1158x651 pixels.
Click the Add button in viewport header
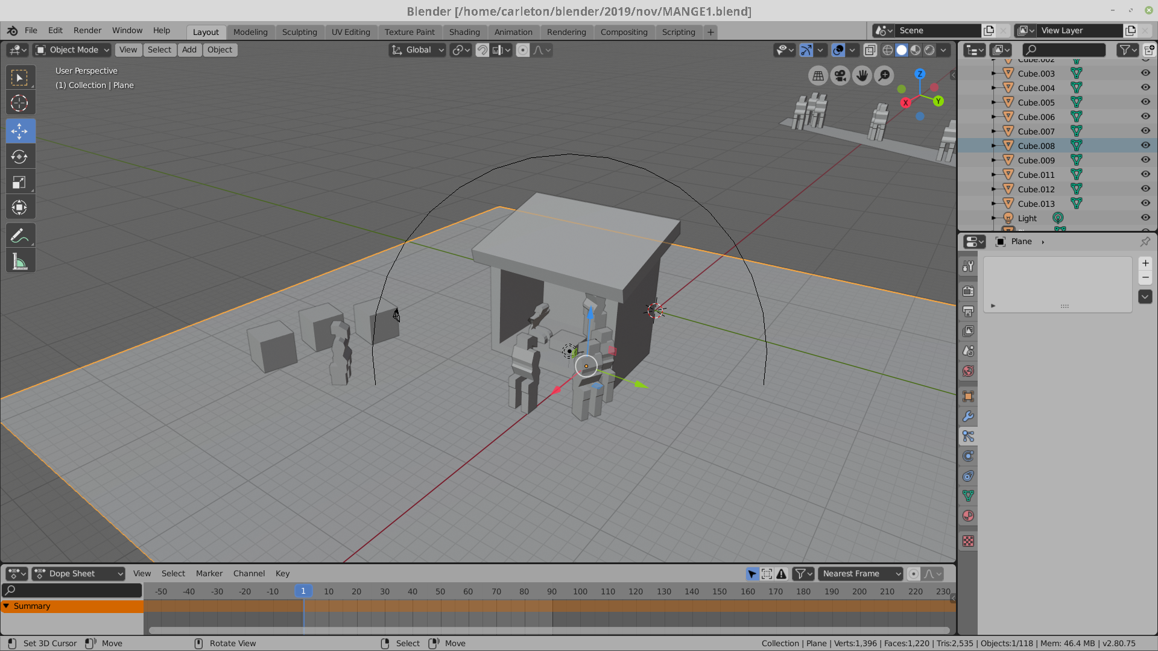coord(189,50)
